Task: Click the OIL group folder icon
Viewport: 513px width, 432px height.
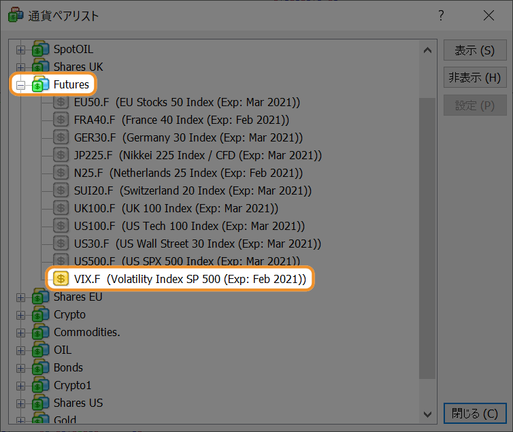Action: click(41, 350)
